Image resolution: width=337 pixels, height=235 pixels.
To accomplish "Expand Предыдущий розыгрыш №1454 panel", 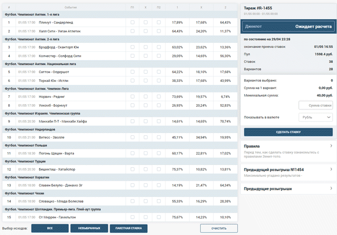I will (x=288, y=172).
